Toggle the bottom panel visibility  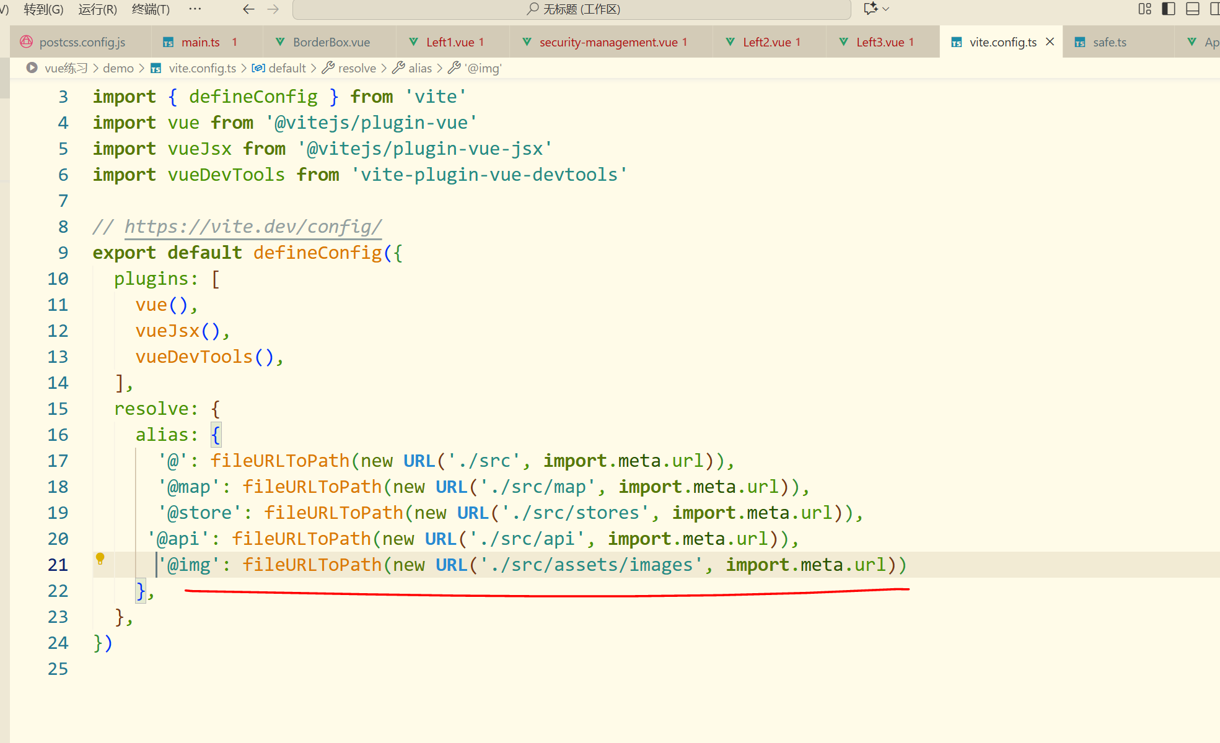[1192, 9]
